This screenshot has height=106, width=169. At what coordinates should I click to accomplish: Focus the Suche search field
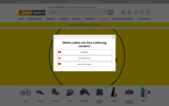point(78,12)
